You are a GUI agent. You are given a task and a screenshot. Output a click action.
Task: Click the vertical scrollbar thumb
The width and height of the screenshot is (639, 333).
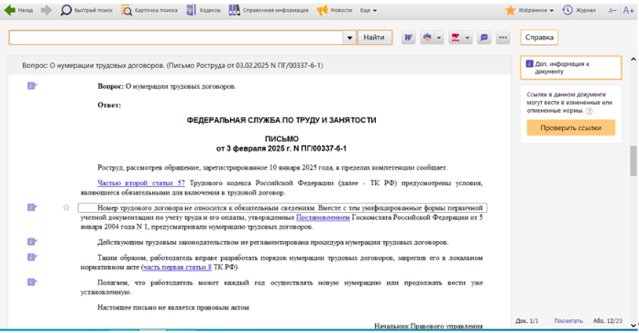pyautogui.click(x=633, y=161)
